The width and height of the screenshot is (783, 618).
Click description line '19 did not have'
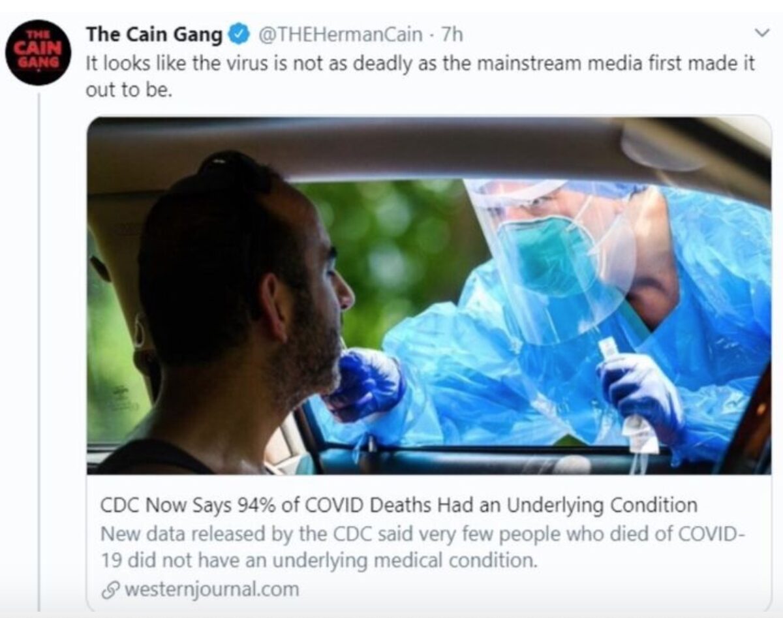tap(318, 560)
